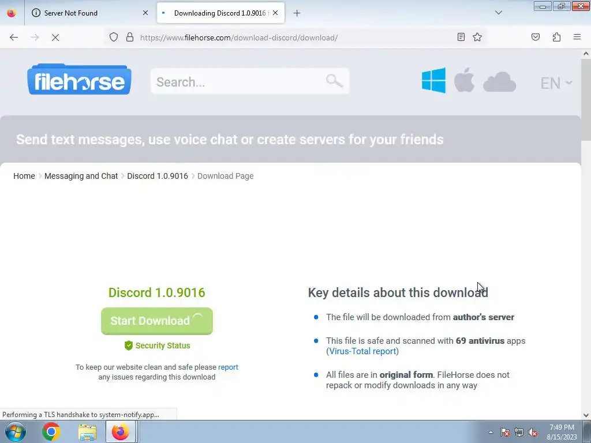Viewport: 591px width, 443px height.
Task: Expand the EN language dropdown
Action: click(x=556, y=83)
